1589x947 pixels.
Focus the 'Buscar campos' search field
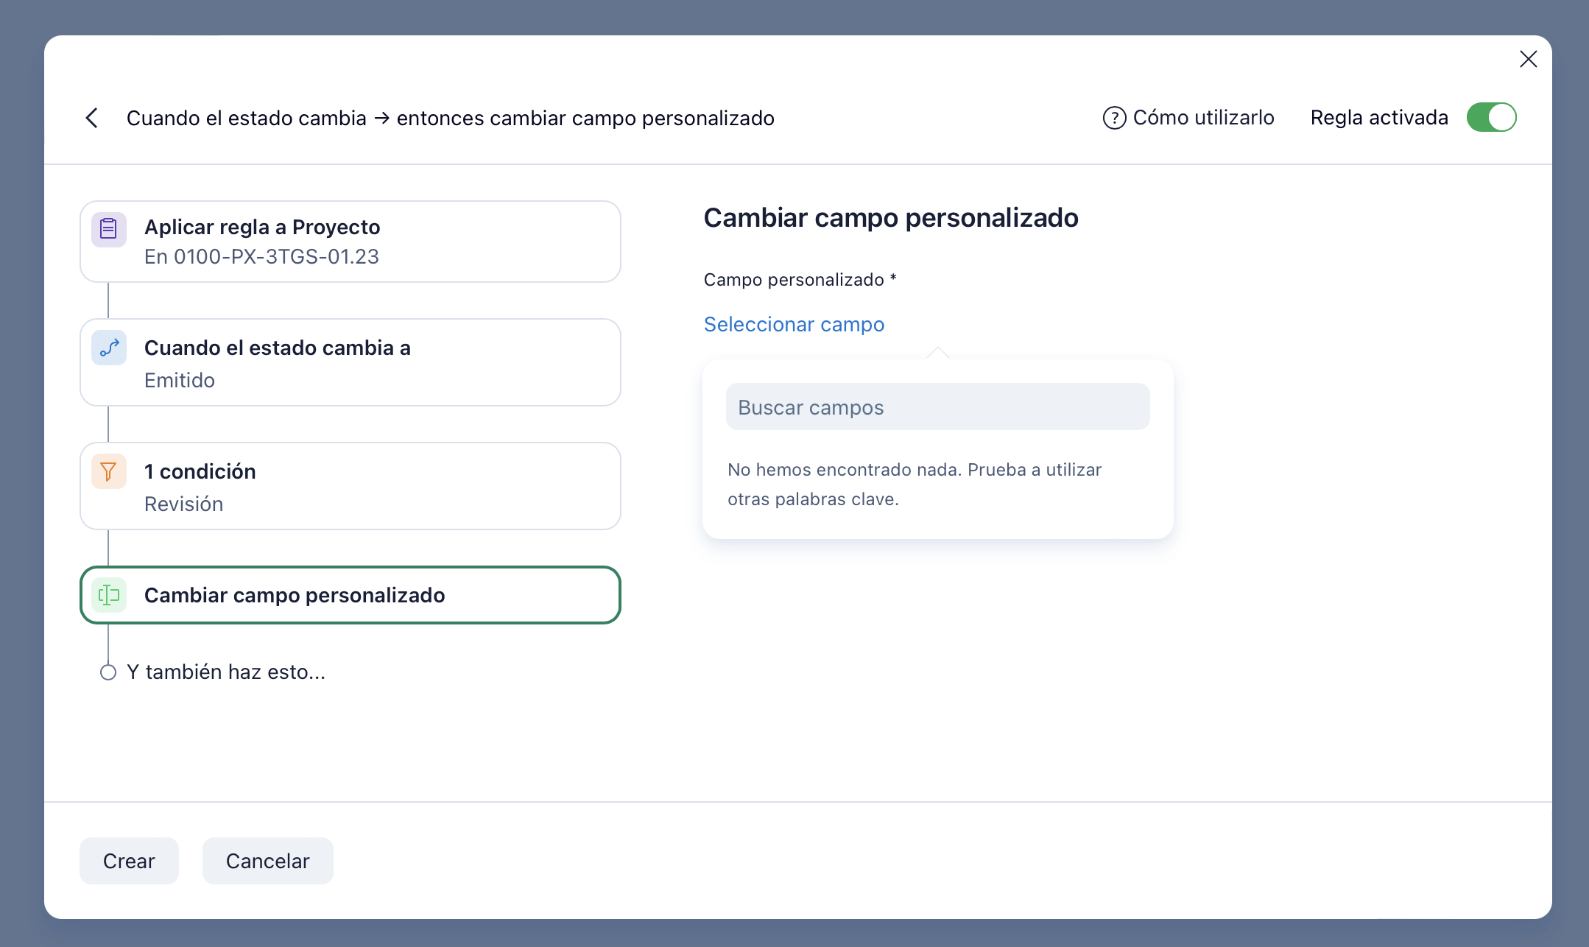point(937,407)
